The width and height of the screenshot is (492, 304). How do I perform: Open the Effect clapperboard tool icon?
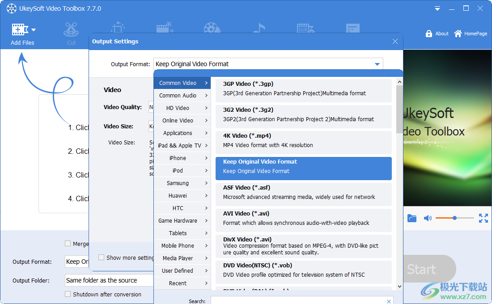click(x=165, y=28)
